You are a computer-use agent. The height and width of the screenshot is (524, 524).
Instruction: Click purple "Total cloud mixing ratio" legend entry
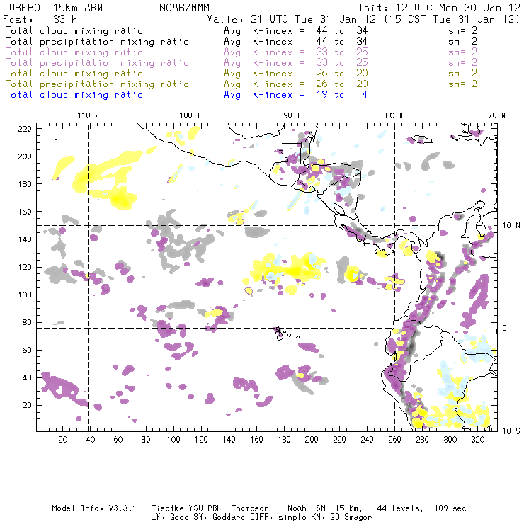[x=74, y=52]
